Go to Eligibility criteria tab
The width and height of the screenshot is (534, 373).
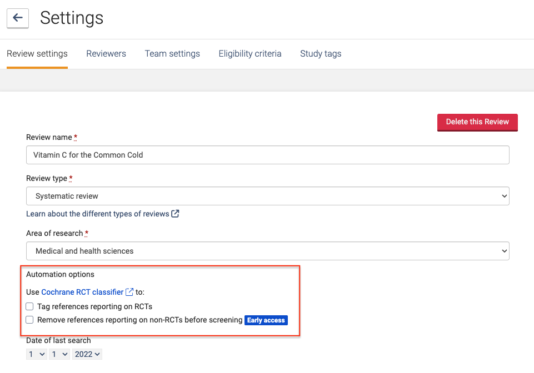tap(250, 54)
